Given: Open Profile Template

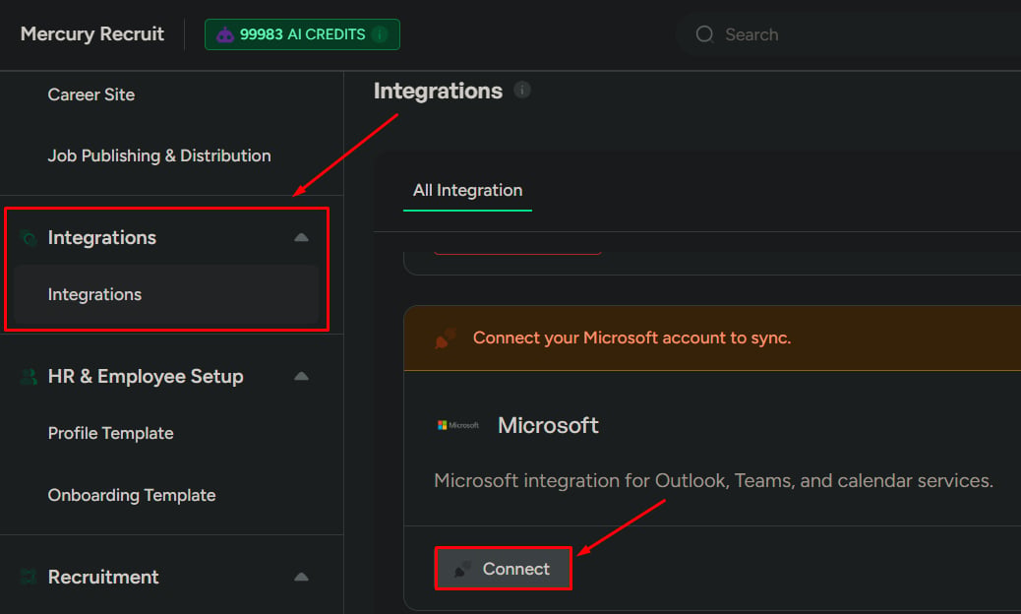Looking at the screenshot, I should (111, 433).
